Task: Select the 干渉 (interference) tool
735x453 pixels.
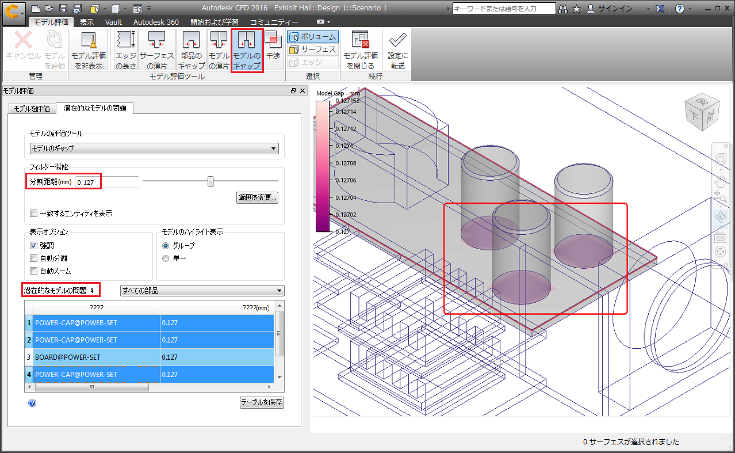Action: pos(273,50)
